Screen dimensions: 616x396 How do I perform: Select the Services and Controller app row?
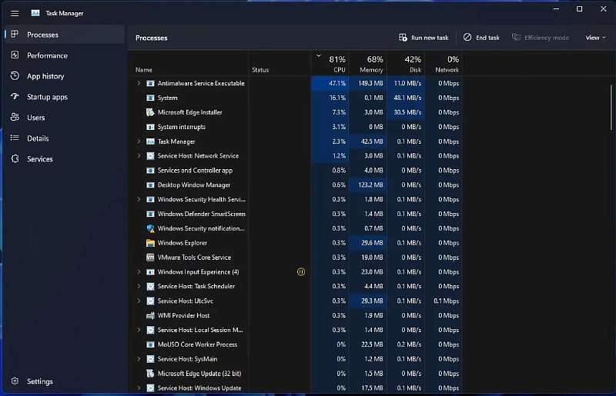click(297, 171)
